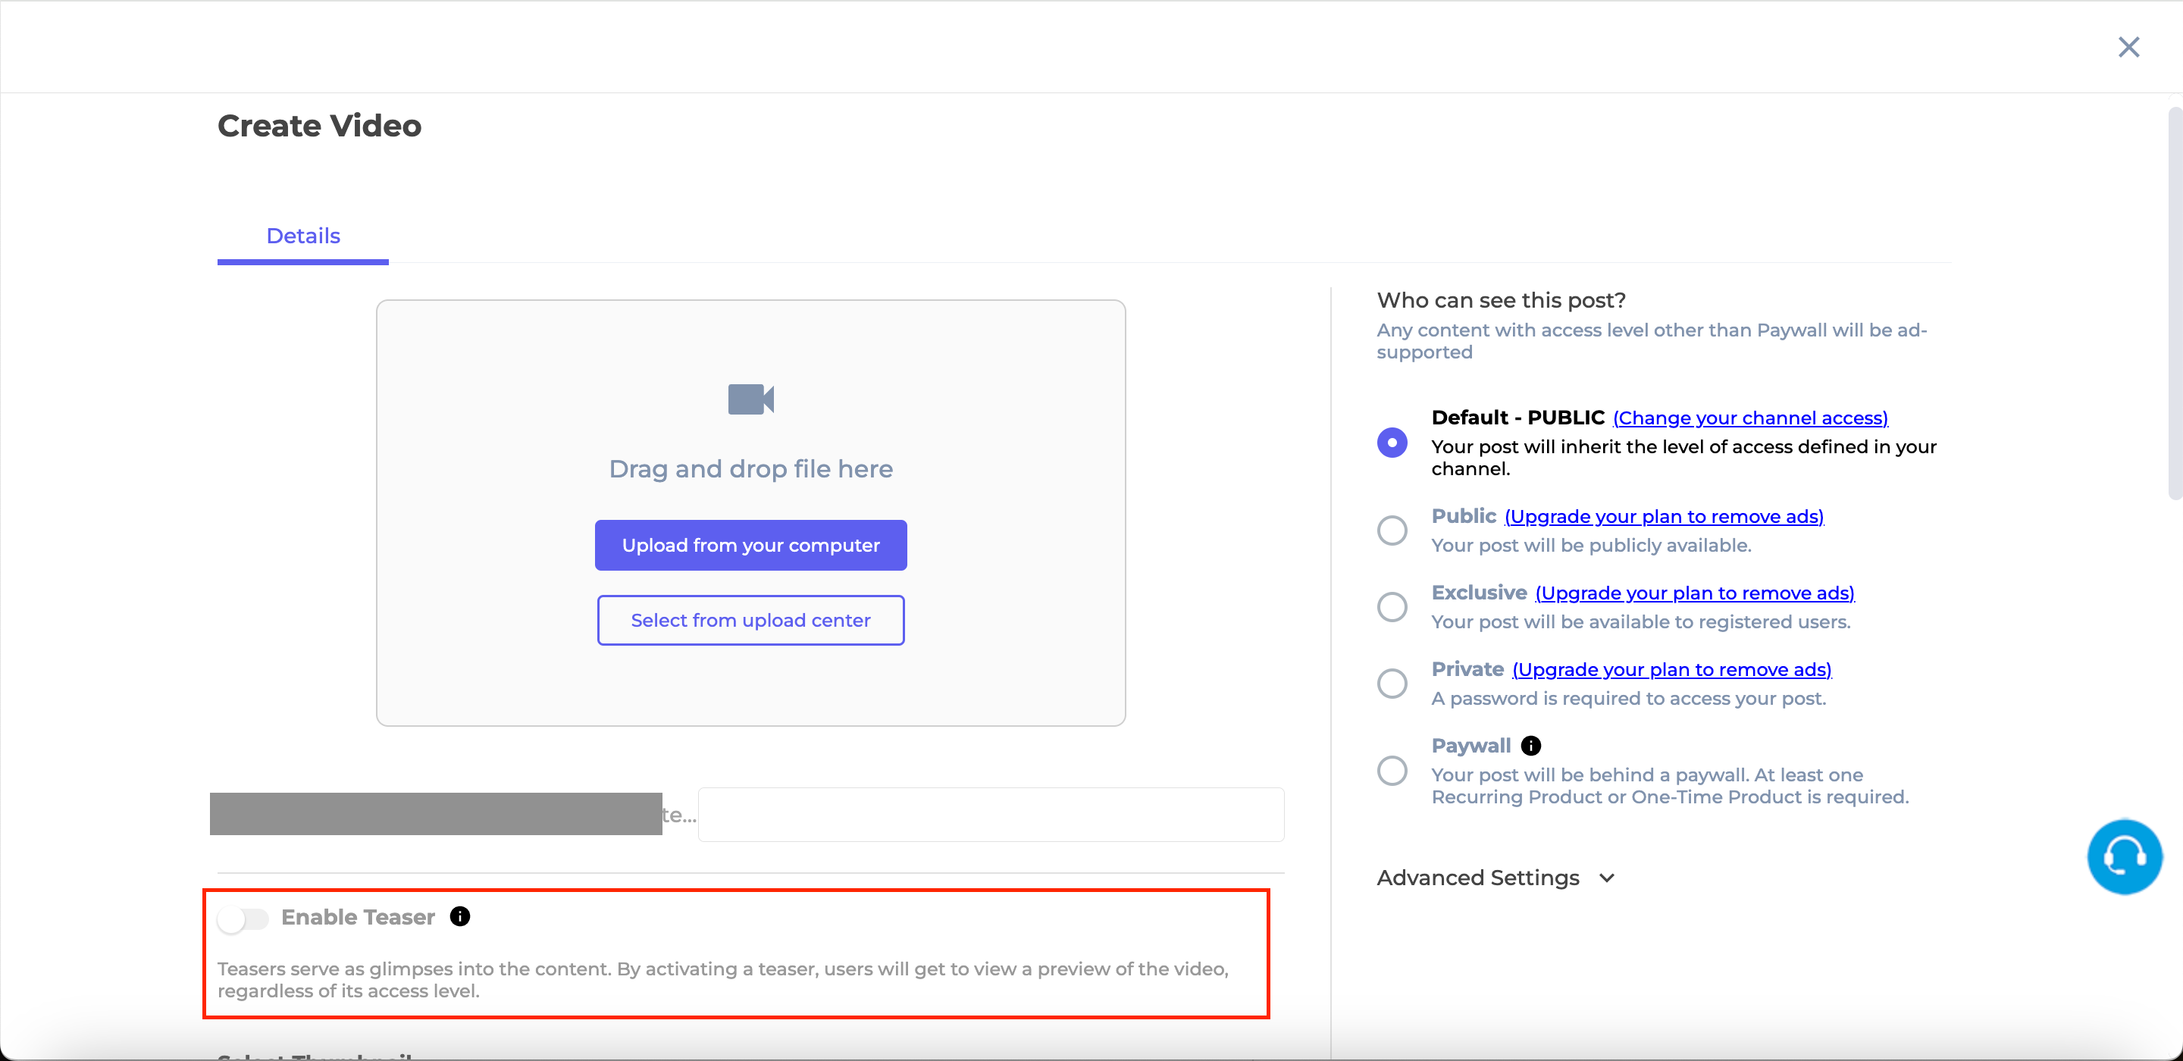Viewport: 2183px width, 1061px height.
Task: Click the Enable Teaser info tooltip icon
Action: pos(464,916)
